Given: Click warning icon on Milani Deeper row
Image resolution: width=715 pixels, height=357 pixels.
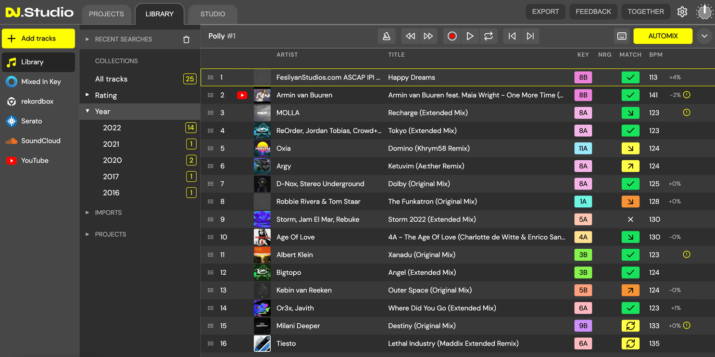Looking at the screenshot, I should 687,326.
